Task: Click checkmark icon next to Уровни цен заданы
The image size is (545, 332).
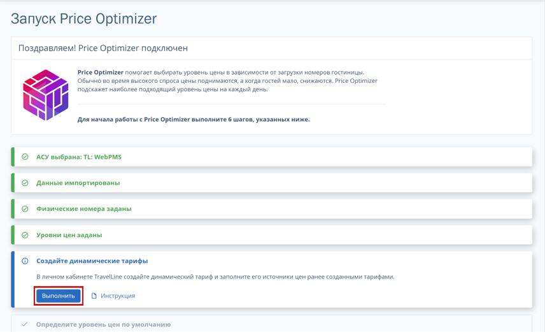Action: click(25, 235)
